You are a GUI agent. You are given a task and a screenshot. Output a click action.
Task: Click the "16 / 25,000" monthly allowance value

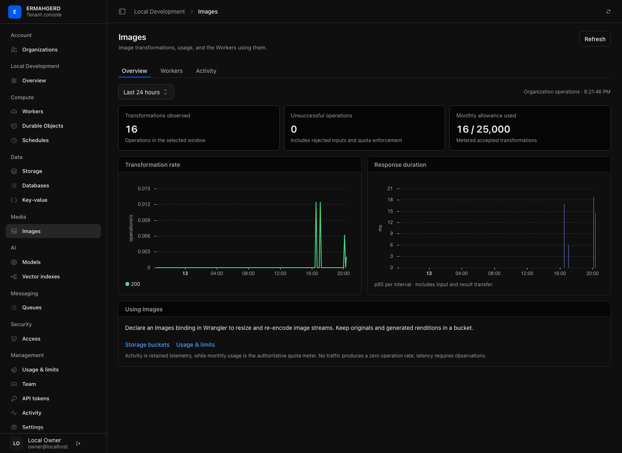483,129
